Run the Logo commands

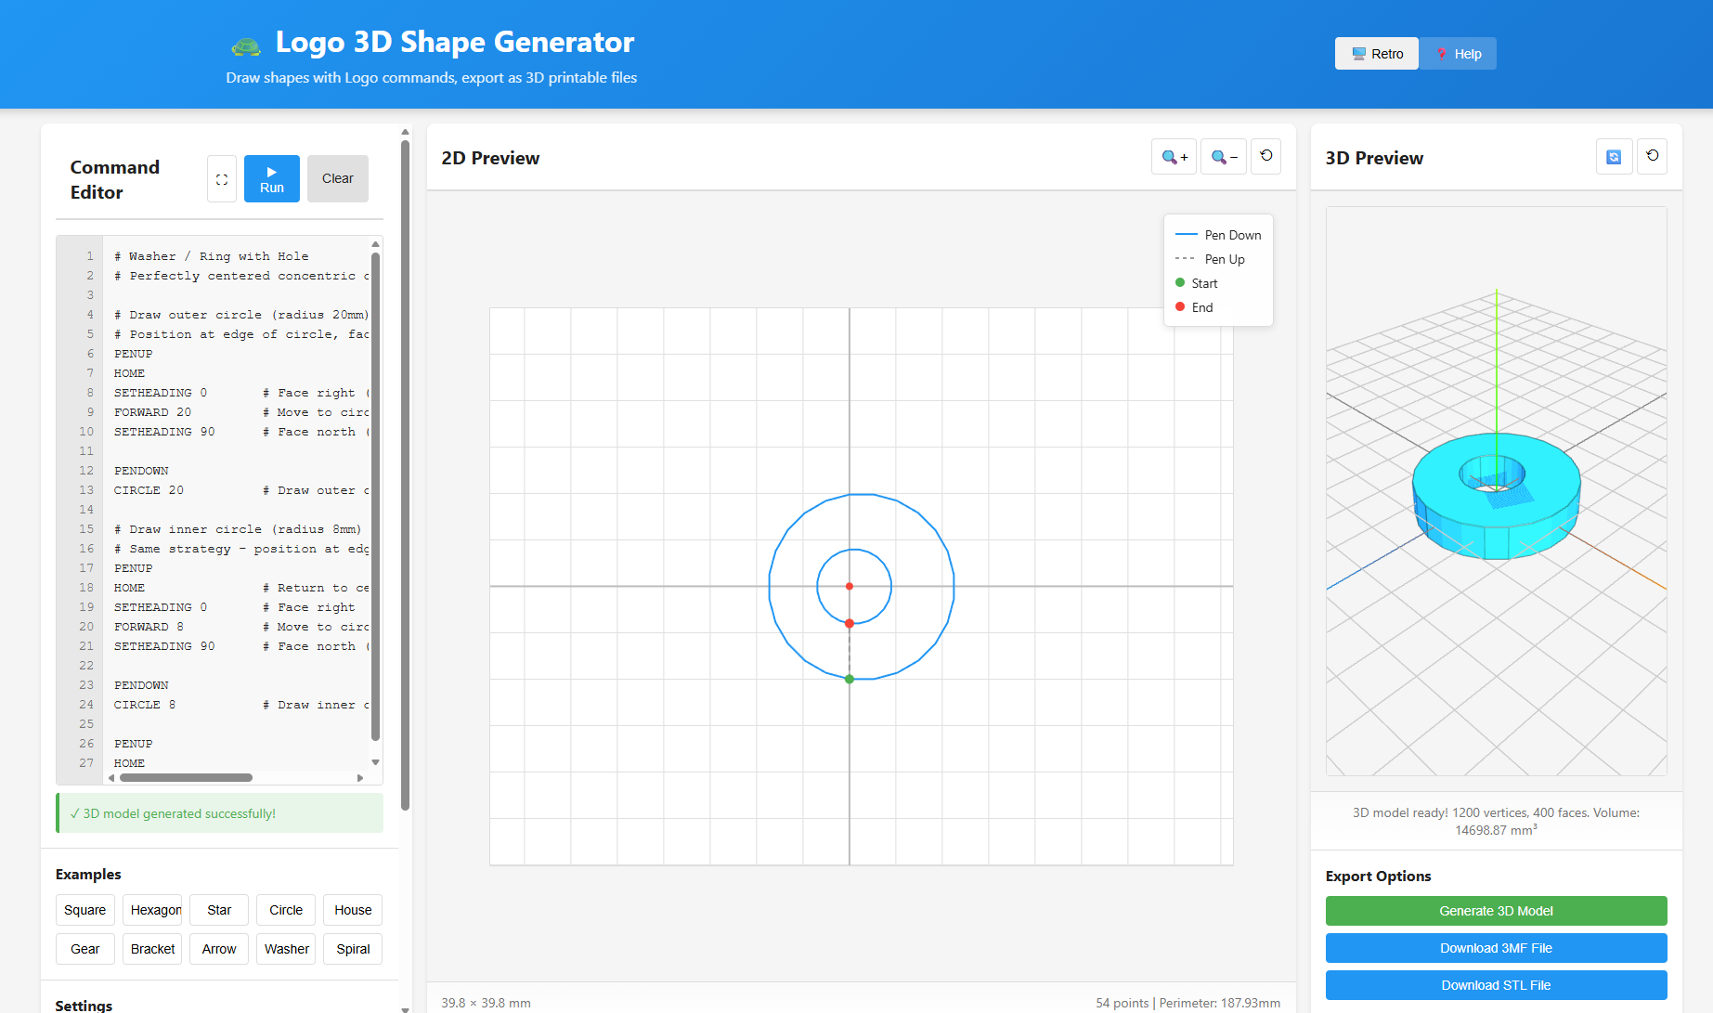pos(271,178)
